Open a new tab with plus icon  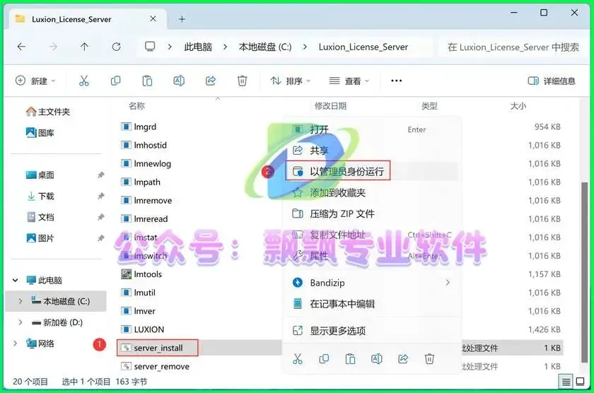point(182,19)
